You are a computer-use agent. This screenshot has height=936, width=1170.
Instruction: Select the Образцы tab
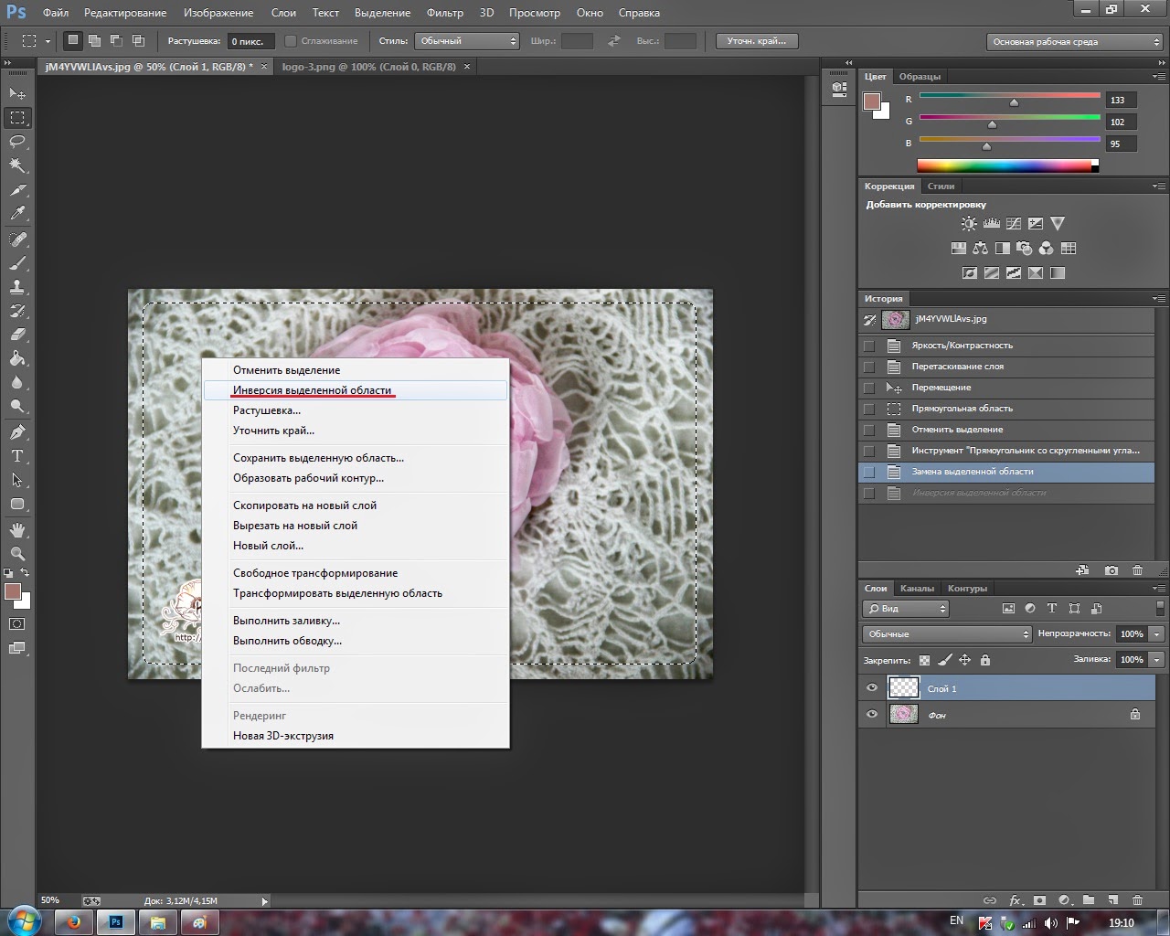(920, 77)
